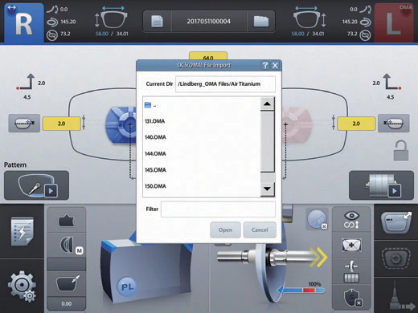Select the lens material icon
Screen dimensions: 418x313
pyautogui.click(x=67, y=221)
